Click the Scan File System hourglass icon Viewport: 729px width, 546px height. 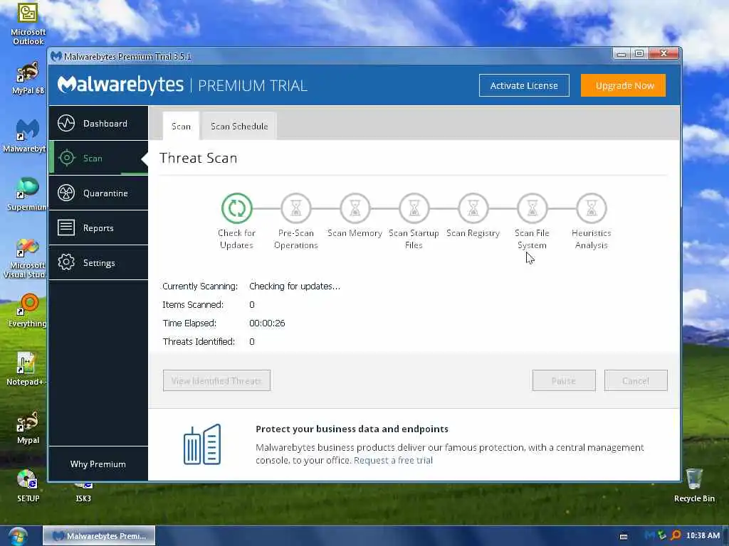(532, 208)
